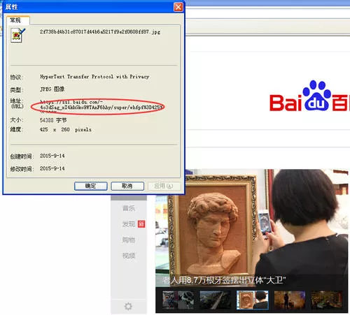Open the 购物 sidebar item
This screenshot has width=350, height=315.
129,240
